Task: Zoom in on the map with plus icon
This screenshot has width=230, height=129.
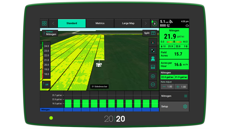Action: (x=153, y=76)
